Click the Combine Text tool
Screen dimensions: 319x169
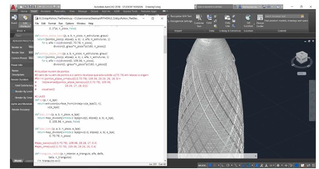[199, 21]
